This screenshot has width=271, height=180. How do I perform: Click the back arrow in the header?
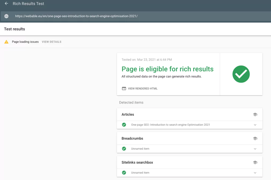tap(6, 3)
